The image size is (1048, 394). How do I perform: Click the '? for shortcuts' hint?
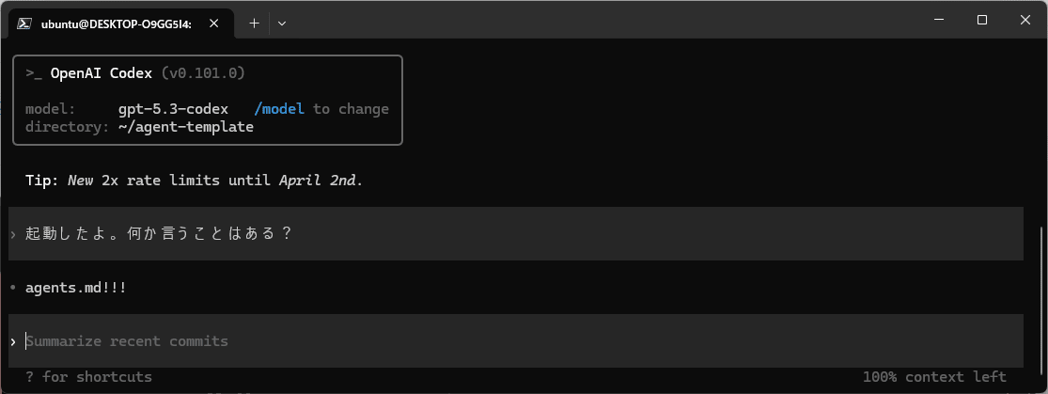click(x=88, y=377)
